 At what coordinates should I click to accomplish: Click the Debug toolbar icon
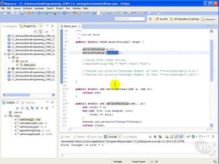[x=39, y=13]
